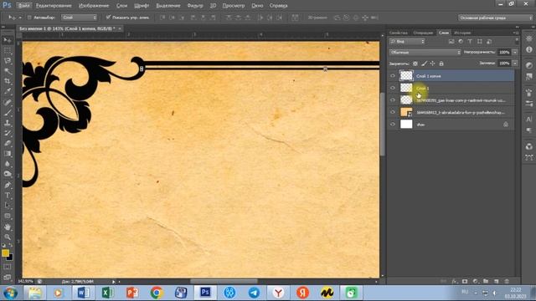
Task: Select the Gradient tool
Action: click(8, 154)
